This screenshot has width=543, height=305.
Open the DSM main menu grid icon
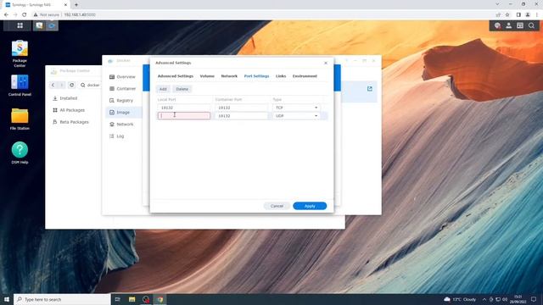20,25
